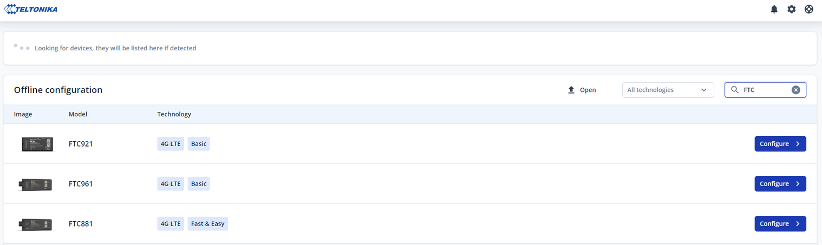
Task: Click the Technology column header
Action: click(x=174, y=114)
